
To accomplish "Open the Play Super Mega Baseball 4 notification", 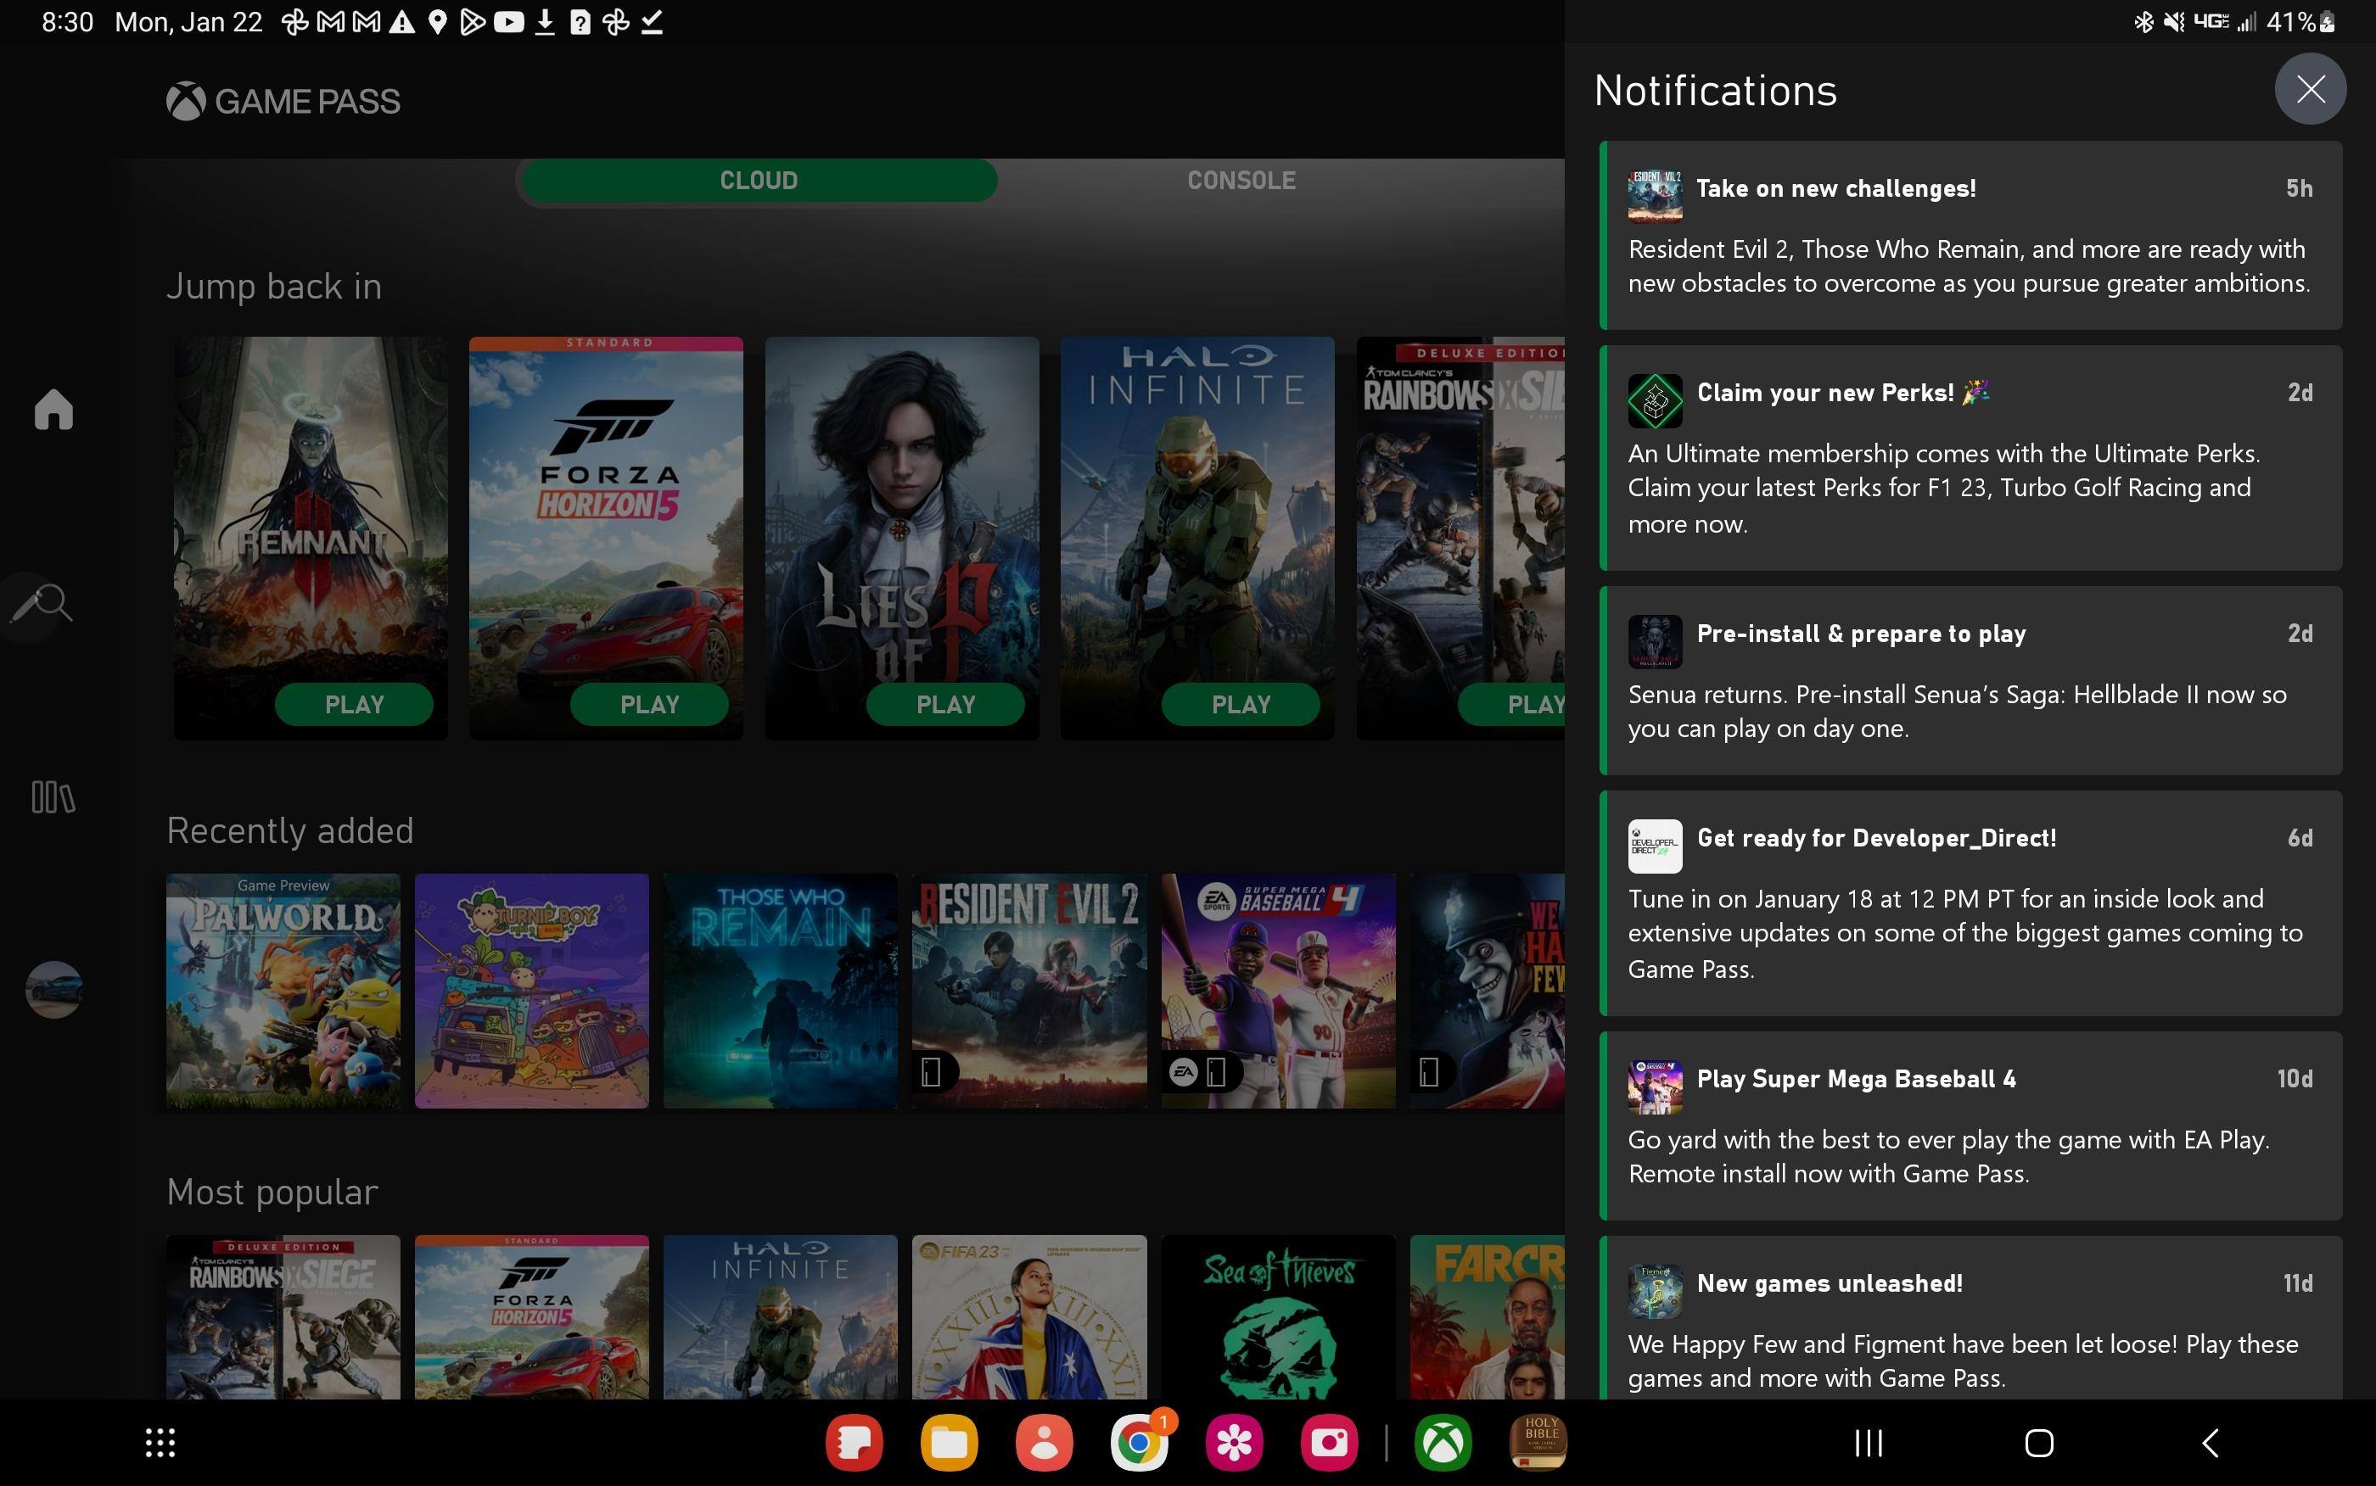I will pos(1970,1126).
